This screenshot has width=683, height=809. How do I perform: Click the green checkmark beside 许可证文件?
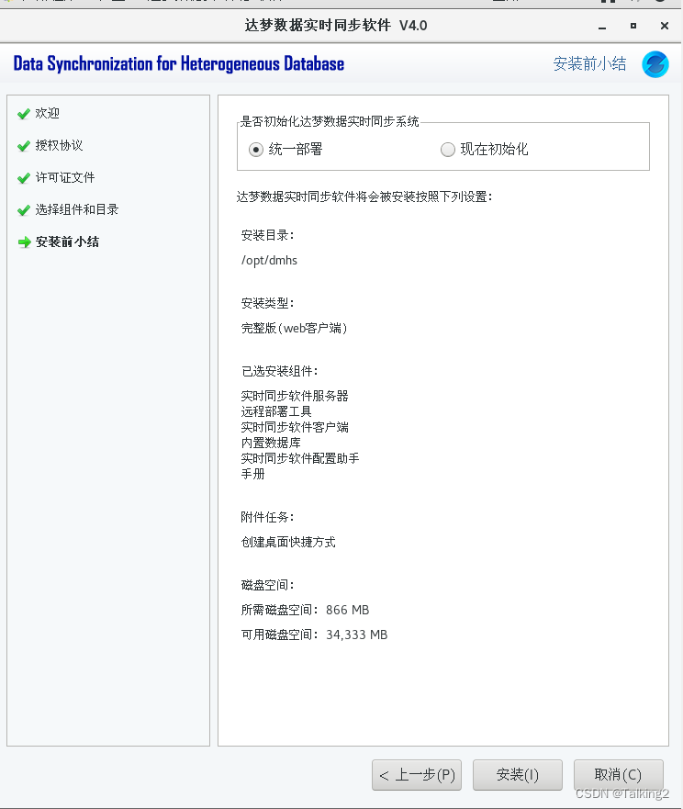click(24, 178)
